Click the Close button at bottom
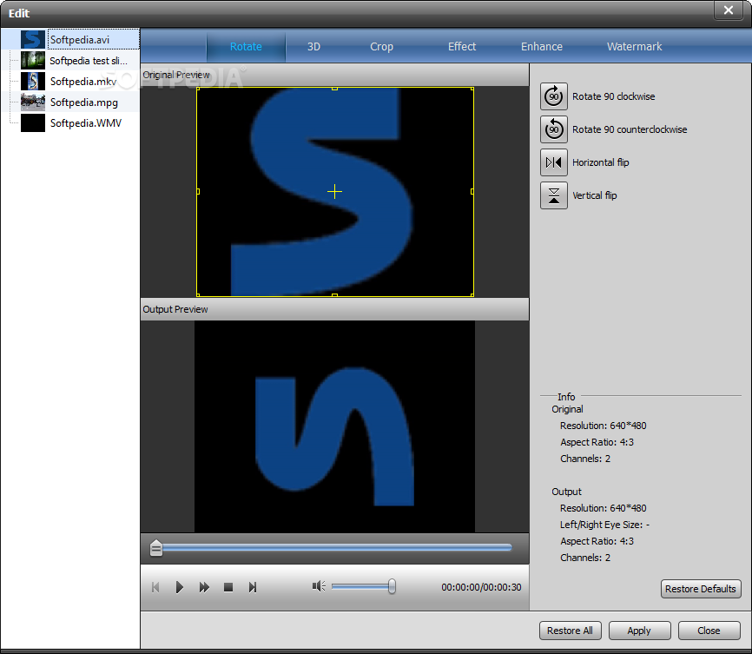 coord(709,631)
